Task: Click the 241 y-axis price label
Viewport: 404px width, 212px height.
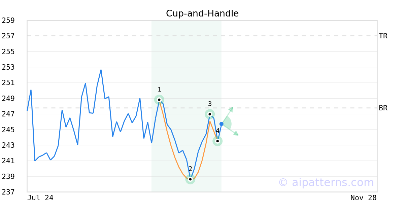Action: coord(8,161)
